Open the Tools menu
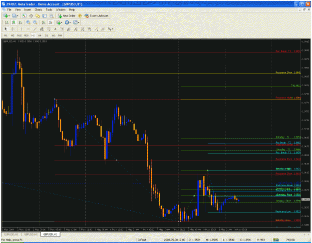The height and width of the screenshot is (243, 312). click(49, 9)
